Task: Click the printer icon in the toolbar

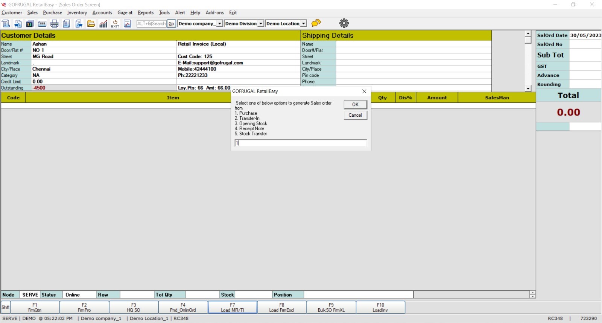Action: (x=55, y=23)
